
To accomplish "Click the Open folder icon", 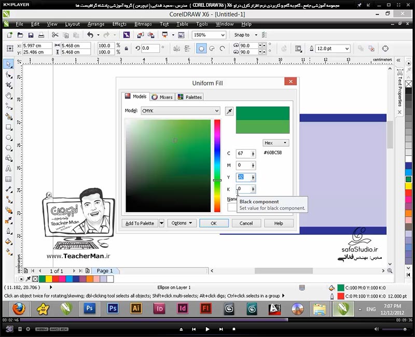I will pos(20,35).
